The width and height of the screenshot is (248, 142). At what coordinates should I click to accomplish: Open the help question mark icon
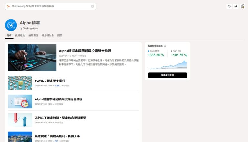tap(229, 6)
